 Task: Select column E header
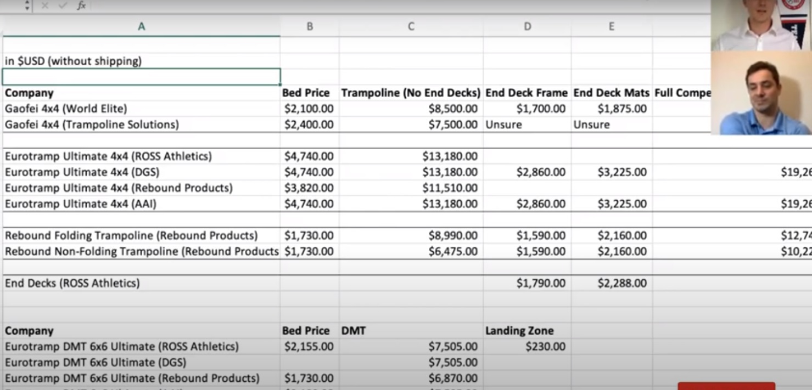[611, 26]
